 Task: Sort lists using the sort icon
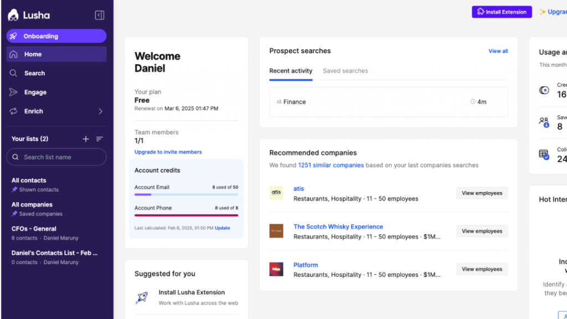(100, 139)
